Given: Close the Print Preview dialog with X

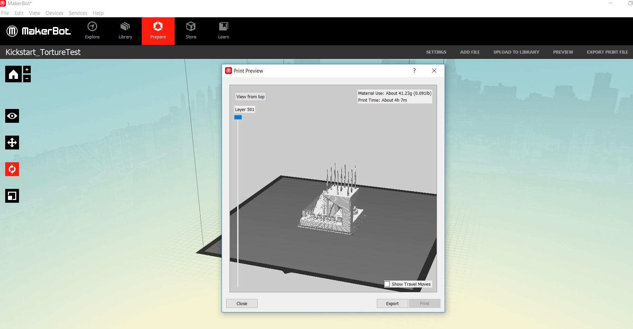Looking at the screenshot, I should pyautogui.click(x=434, y=71).
